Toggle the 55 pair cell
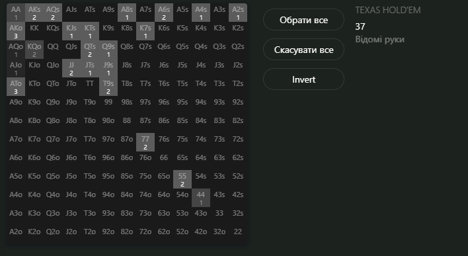This screenshot has width=468, height=256. tap(182, 179)
